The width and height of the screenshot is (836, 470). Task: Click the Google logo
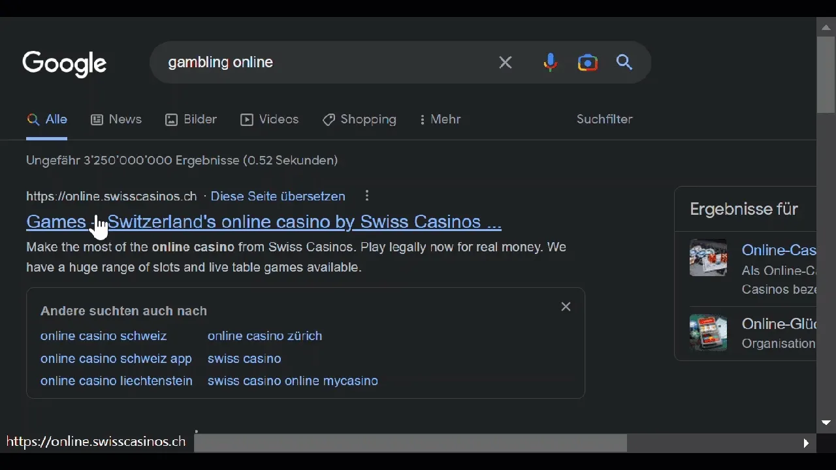click(x=65, y=64)
